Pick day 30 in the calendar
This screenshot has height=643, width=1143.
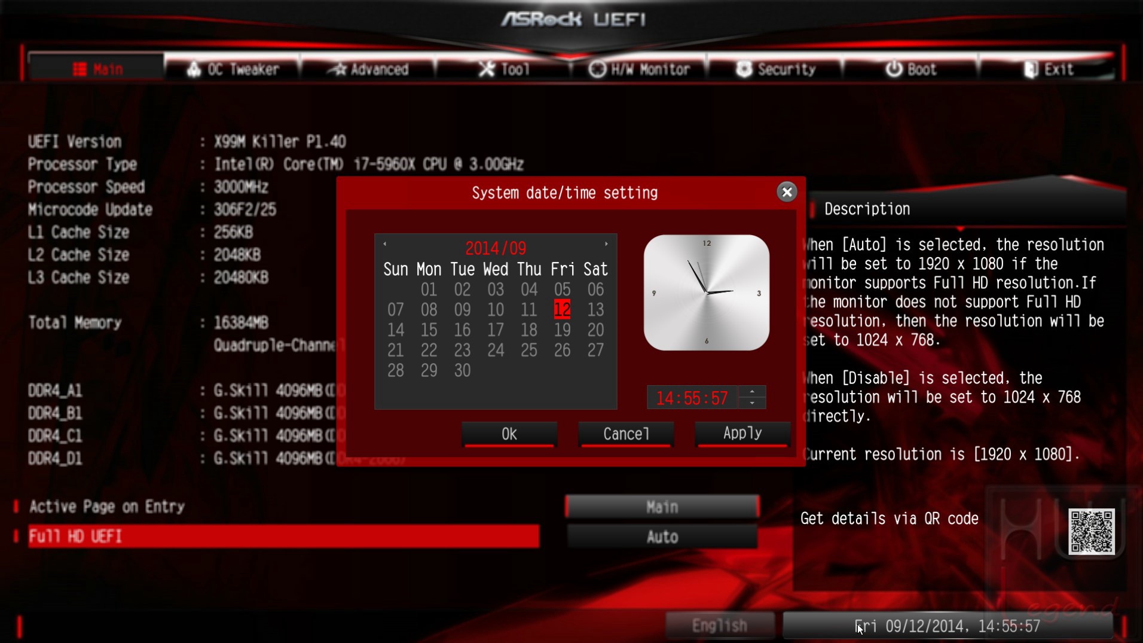(462, 371)
